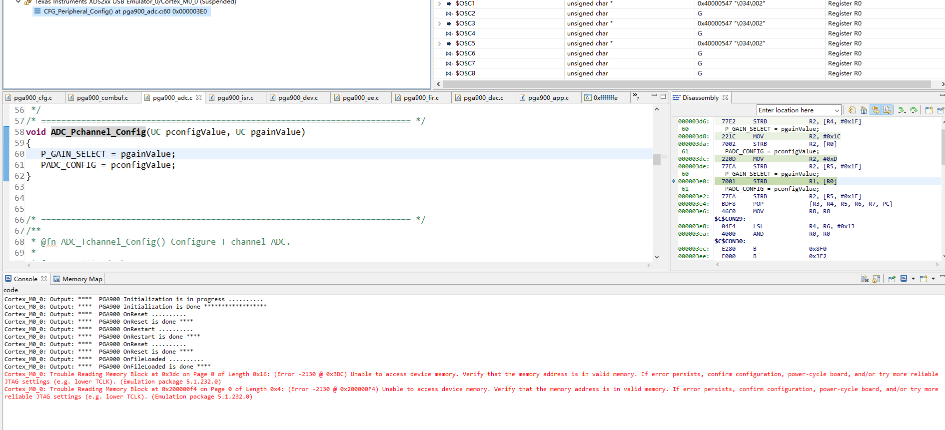Click the PGA900 OnFileLoaded is done line

click(x=107, y=367)
